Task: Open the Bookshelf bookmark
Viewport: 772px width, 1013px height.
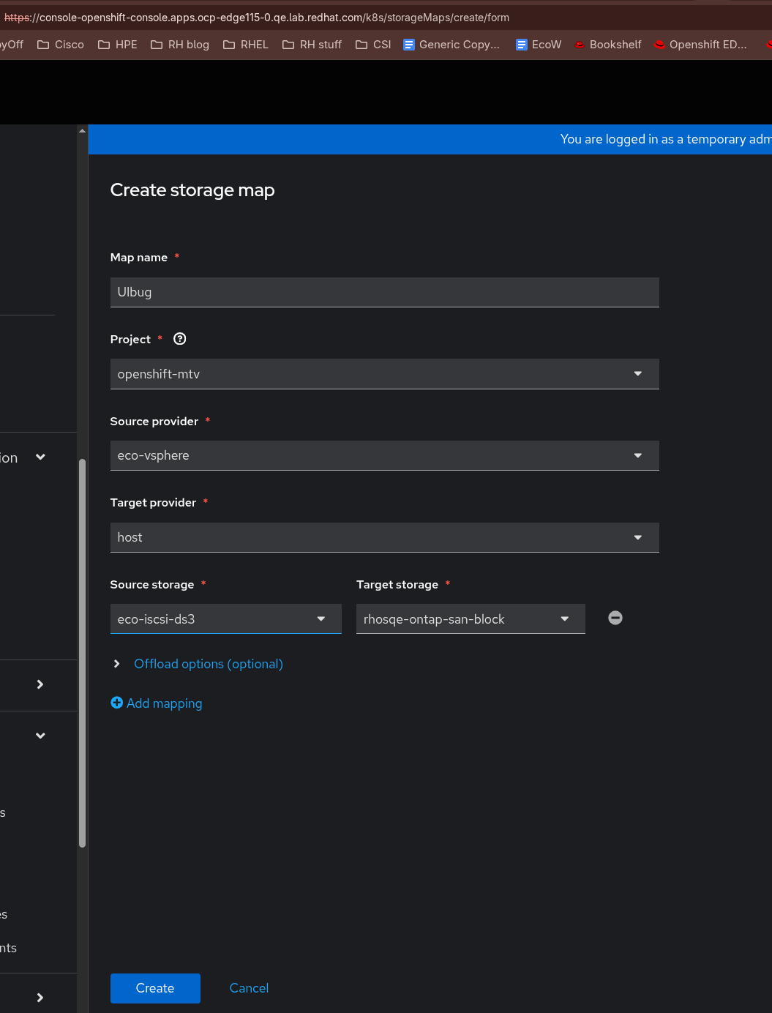Action: click(x=607, y=45)
